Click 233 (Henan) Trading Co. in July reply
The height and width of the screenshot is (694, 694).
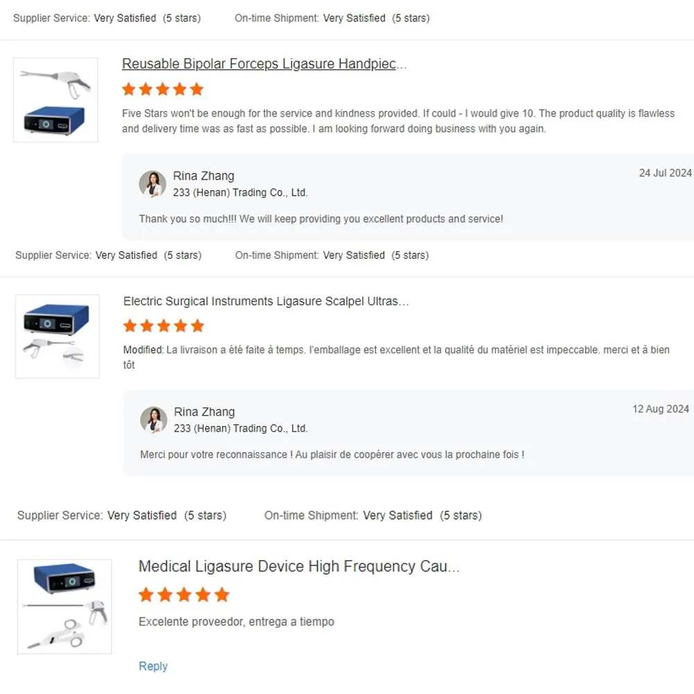point(240,193)
